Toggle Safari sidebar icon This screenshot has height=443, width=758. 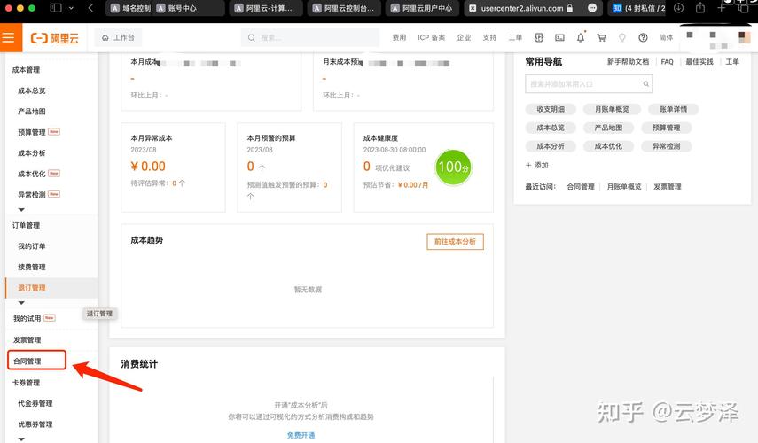(56, 8)
